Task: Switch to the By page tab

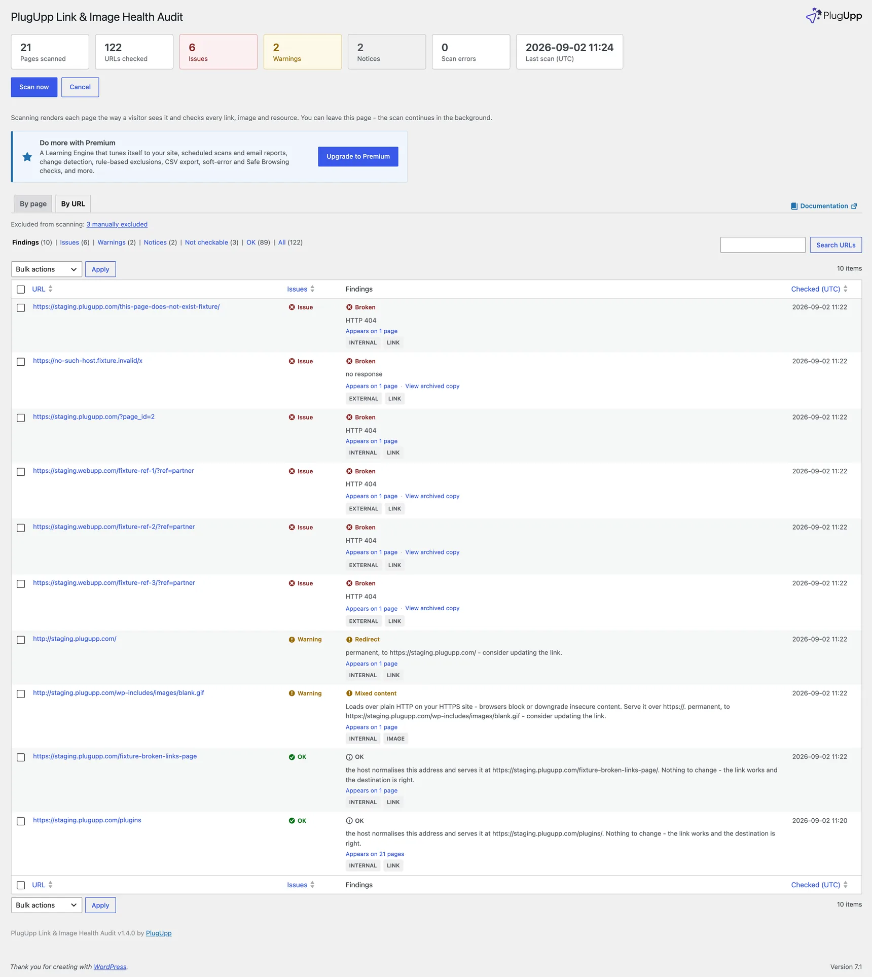Action: (x=33, y=204)
